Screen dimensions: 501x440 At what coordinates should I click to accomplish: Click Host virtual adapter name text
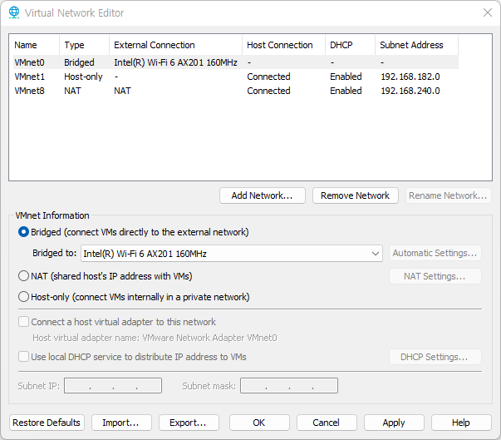click(155, 338)
